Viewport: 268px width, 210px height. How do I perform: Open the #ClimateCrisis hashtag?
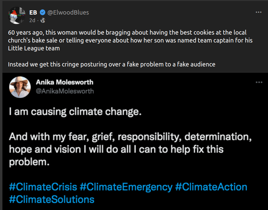(x=43, y=187)
